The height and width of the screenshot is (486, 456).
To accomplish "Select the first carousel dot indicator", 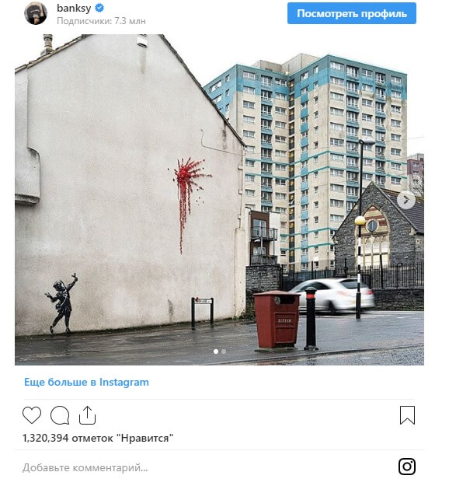I will [216, 351].
